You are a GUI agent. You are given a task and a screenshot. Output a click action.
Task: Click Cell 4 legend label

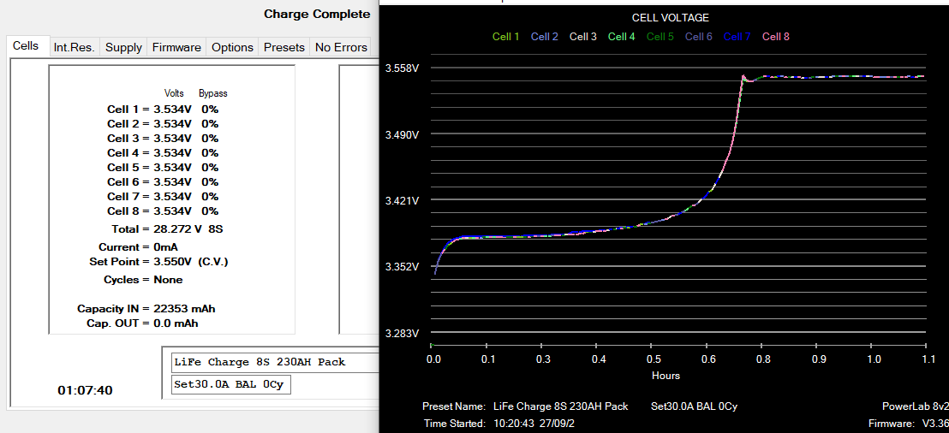coord(621,37)
